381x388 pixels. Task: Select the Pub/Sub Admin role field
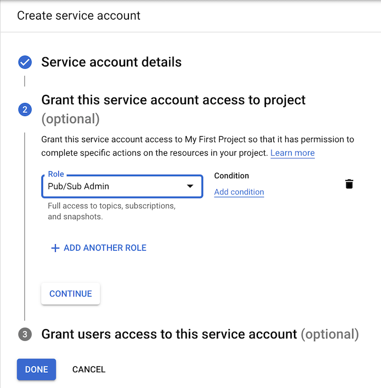122,186
